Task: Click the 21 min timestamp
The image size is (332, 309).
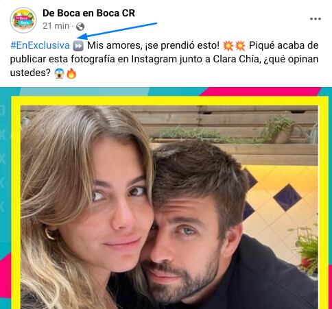Action: 56,26
